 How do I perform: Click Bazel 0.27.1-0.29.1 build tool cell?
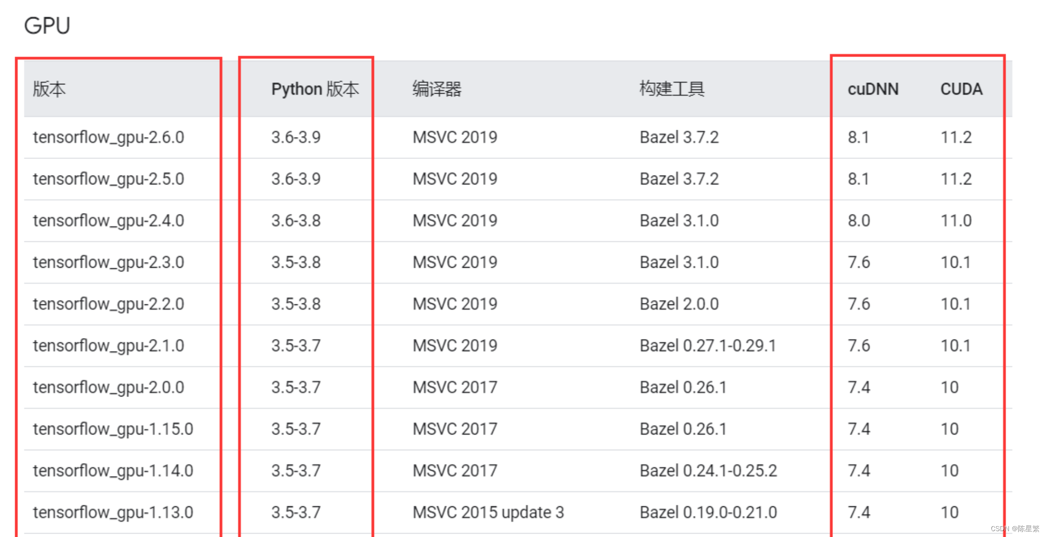point(707,346)
